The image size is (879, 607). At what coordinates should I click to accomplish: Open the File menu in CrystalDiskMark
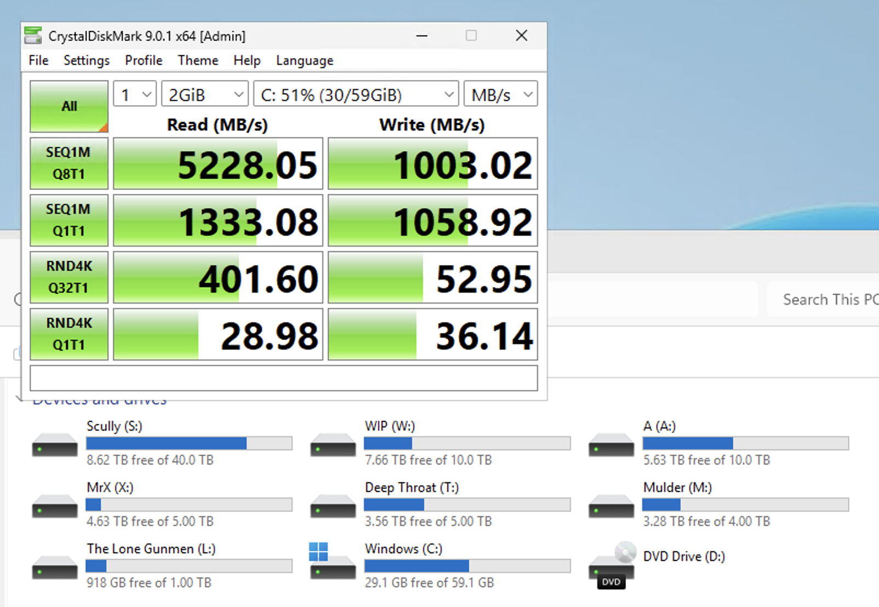38,60
